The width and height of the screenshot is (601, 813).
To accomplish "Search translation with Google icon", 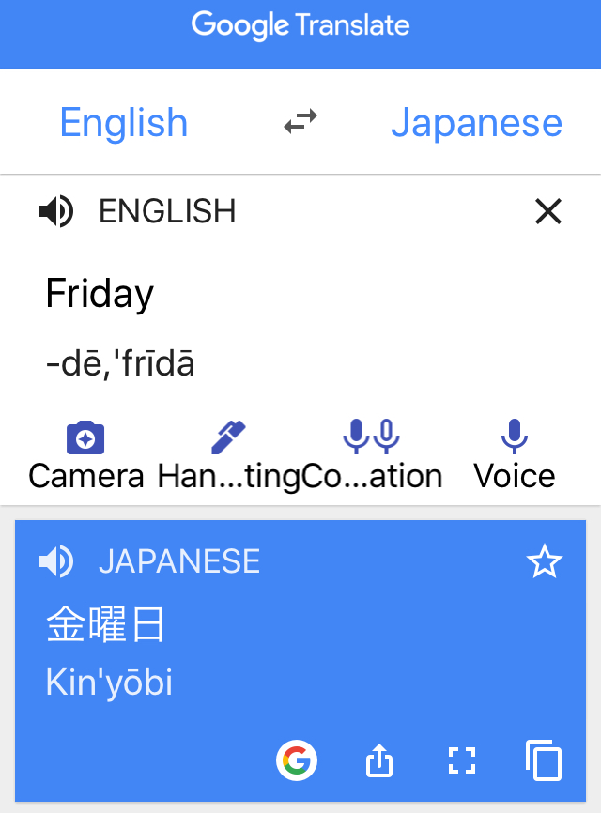I will click(x=297, y=760).
